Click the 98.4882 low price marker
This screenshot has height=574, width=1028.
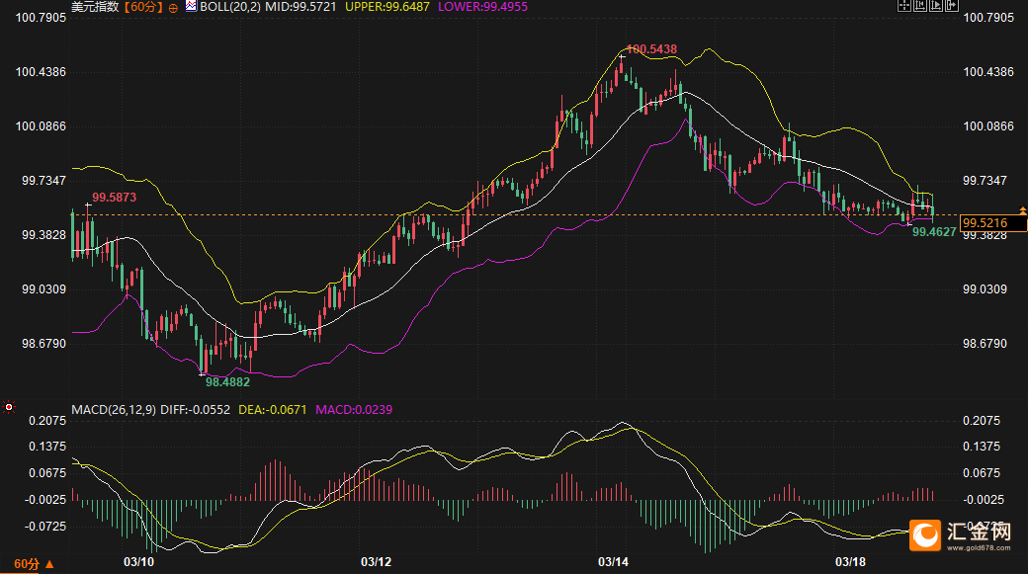[227, 381]
